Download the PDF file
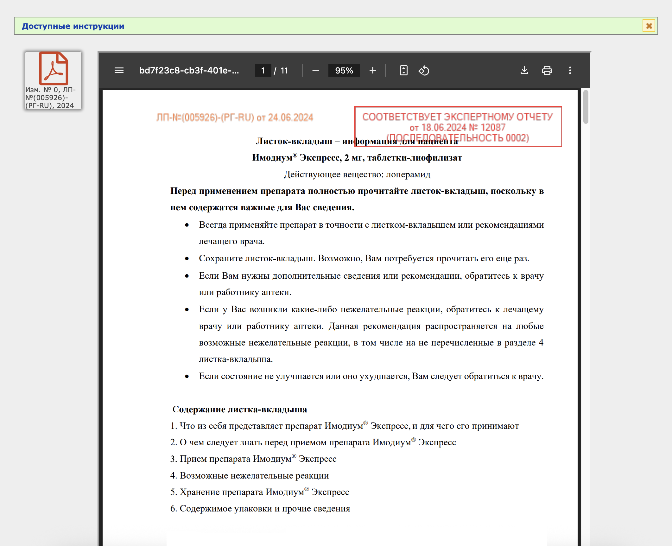Viewport: 672px width, 546px height. pyautogui.click(x=524, y=70)
